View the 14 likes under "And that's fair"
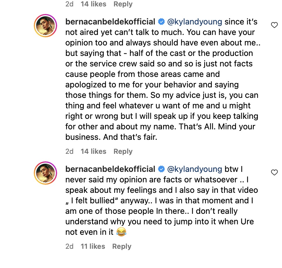This screenshot has width=282, height=268. pos(93,151)
